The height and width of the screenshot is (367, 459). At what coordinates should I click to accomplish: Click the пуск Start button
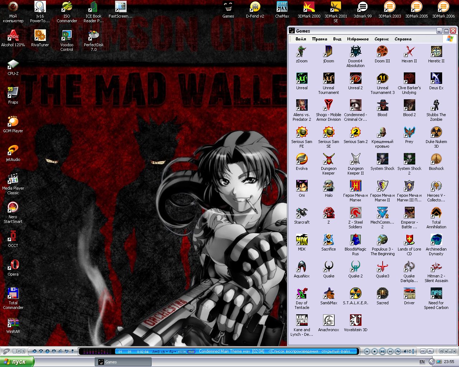coord(17,362)
